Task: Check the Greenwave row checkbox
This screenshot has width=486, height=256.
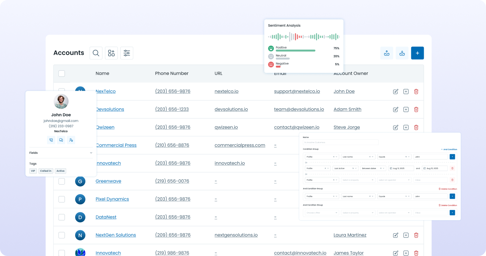Action: pos(62,181)
